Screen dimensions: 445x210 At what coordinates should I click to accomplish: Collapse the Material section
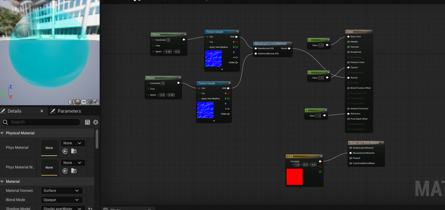[2, 182]
